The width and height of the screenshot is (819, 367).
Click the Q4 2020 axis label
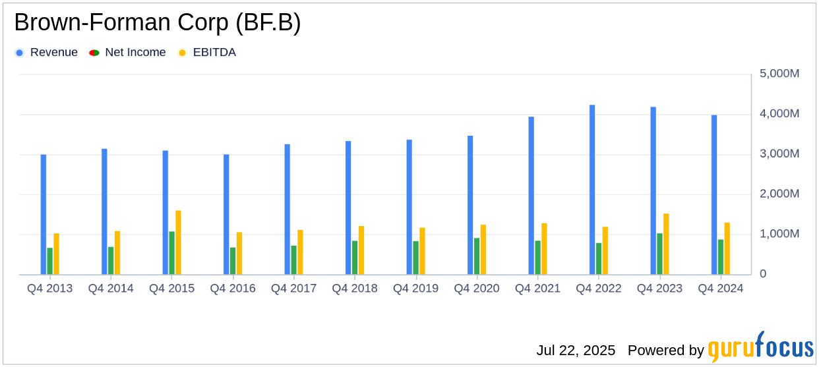(x=477, y=289)
